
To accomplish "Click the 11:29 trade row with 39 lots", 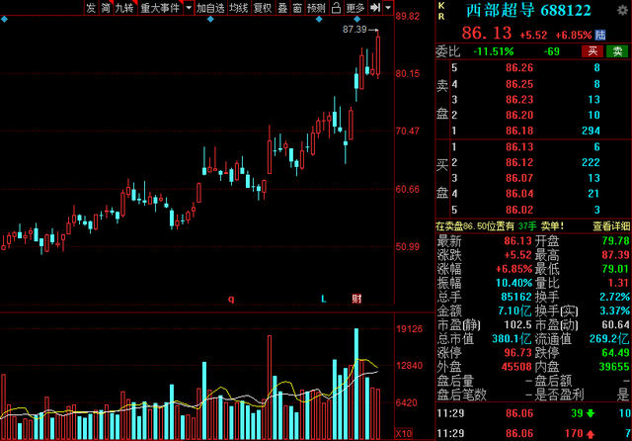I will click(533, 413).
